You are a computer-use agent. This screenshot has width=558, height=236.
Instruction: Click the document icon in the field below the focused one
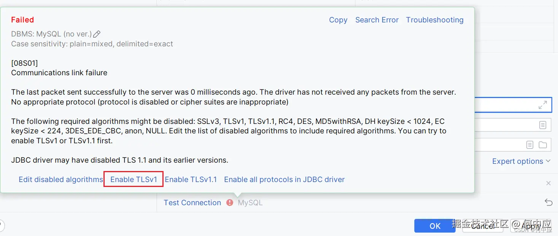coord(543,125)
